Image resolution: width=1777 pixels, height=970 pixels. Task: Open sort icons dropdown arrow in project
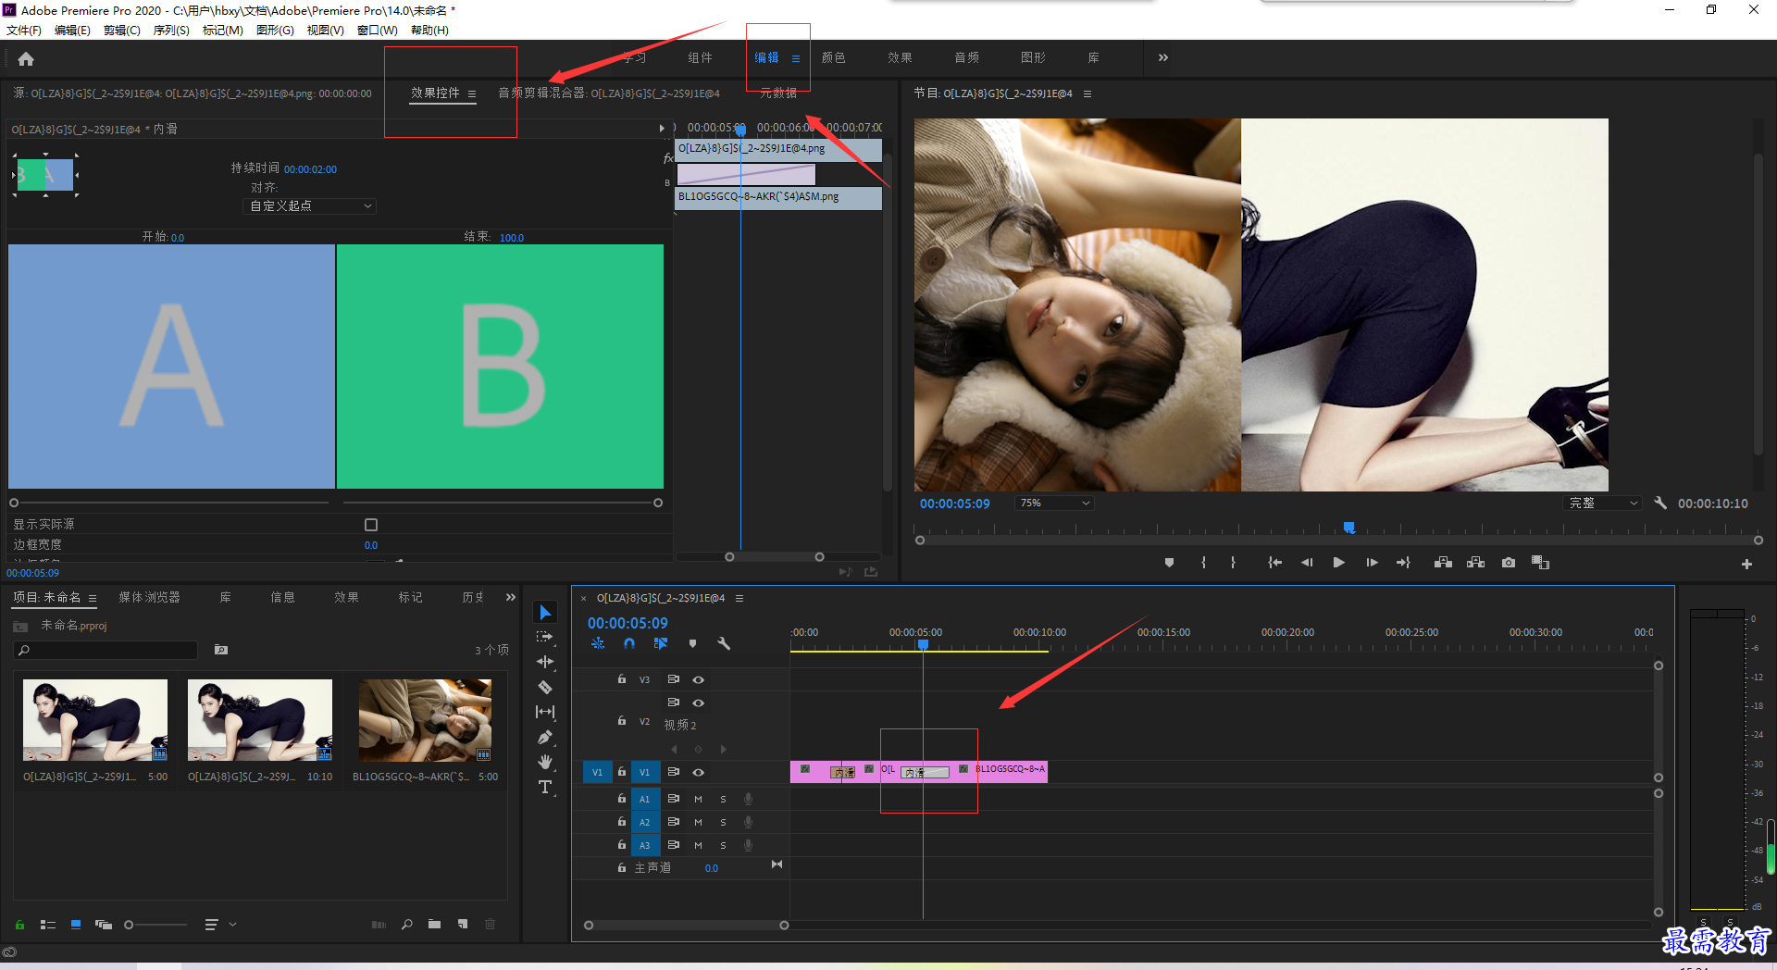coord(232,925)
